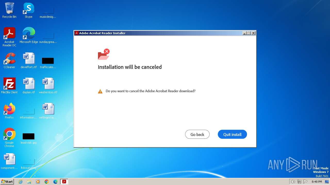Image resolution: width=330 pixels, height=185 pixels.
Task: Click the Show desktop button
Action: point(327,182)
